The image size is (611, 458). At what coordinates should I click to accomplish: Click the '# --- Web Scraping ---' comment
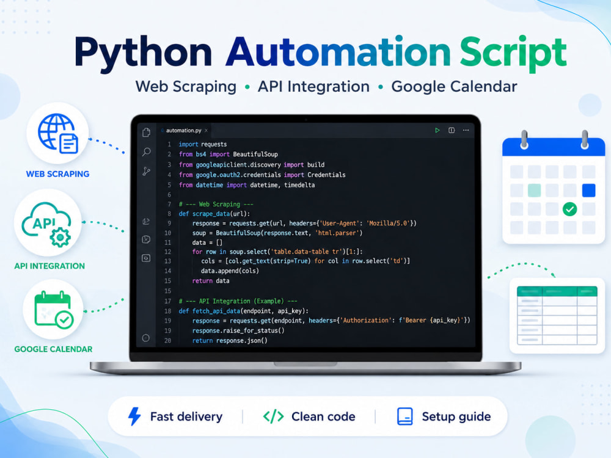coord(216,204)
